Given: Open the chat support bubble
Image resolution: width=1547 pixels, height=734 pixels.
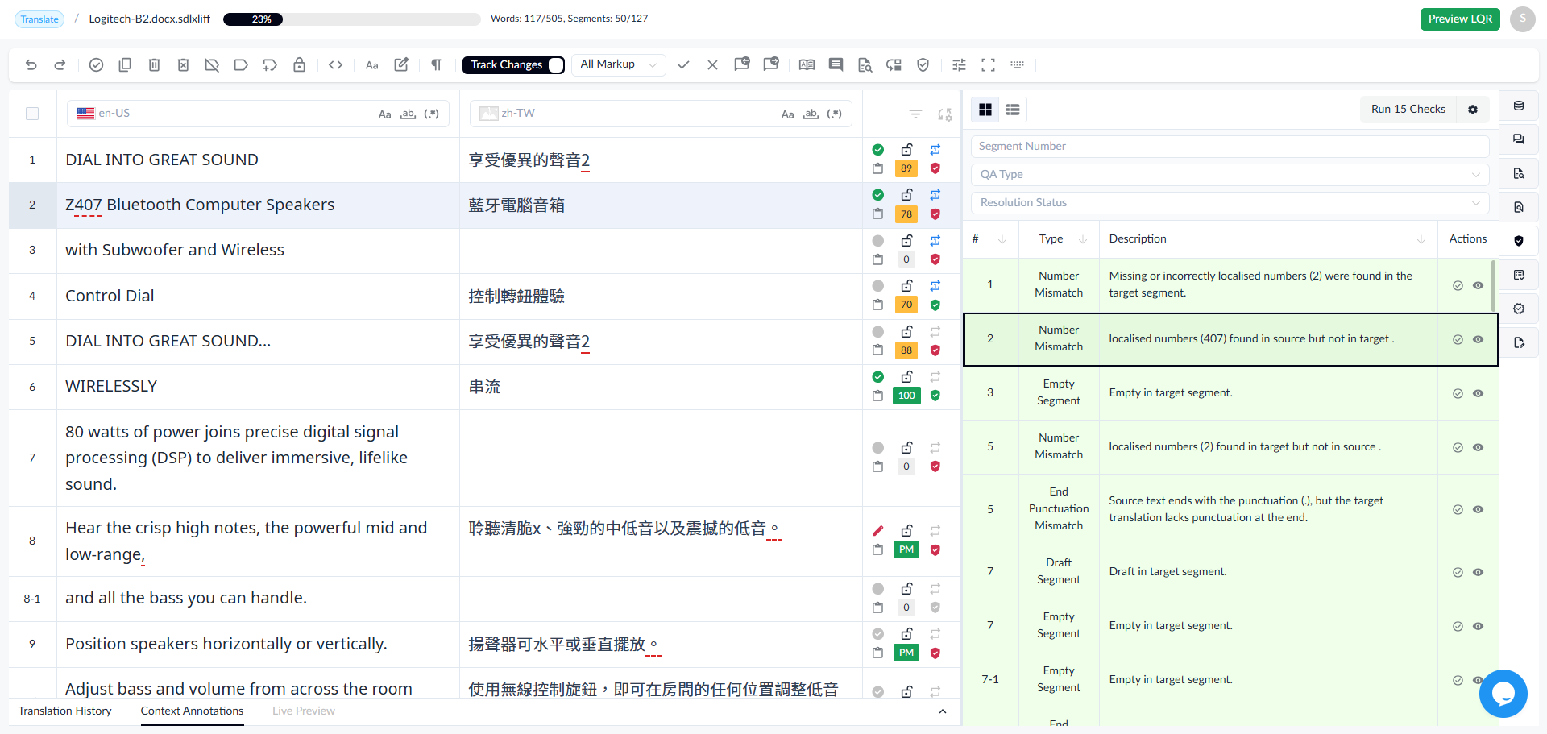Looking at the screenshot, I should click(x=1503, y=694).
